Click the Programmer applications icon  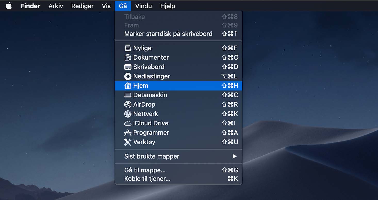coord(128,133)
